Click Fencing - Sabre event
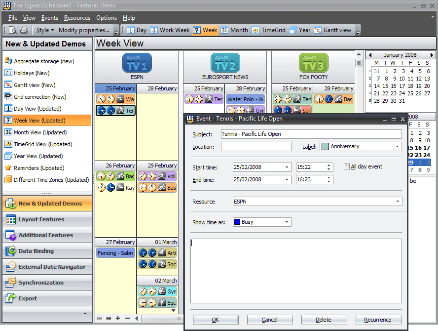Image resolution: width=438 pixels, height=331 pixels. pyautogui.click(x=115, y=253)
